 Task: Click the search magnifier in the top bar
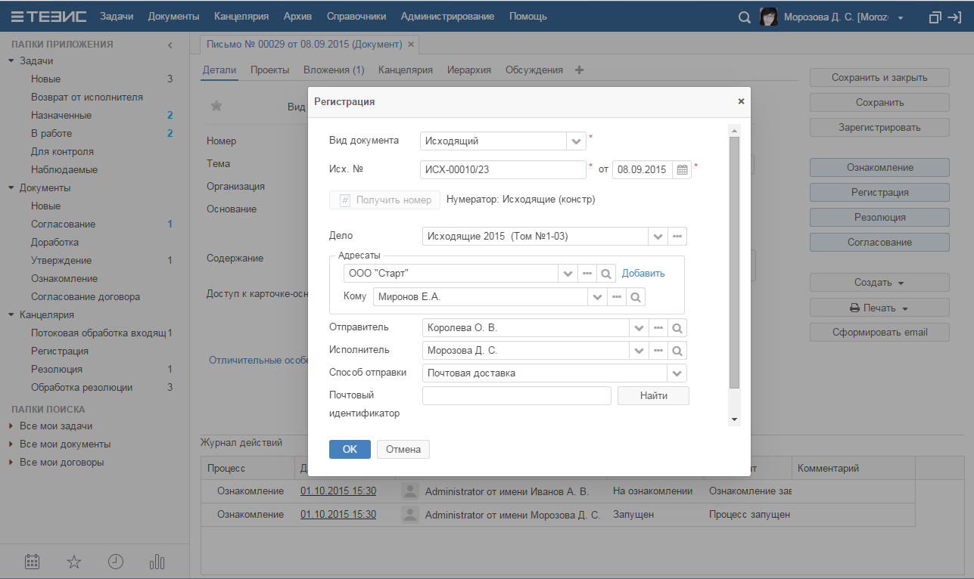(x=744, y=17)
